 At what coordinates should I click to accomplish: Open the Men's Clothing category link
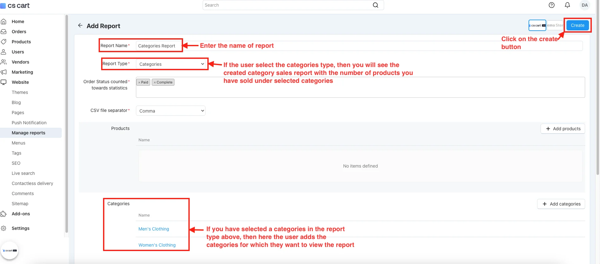point(154,229)
